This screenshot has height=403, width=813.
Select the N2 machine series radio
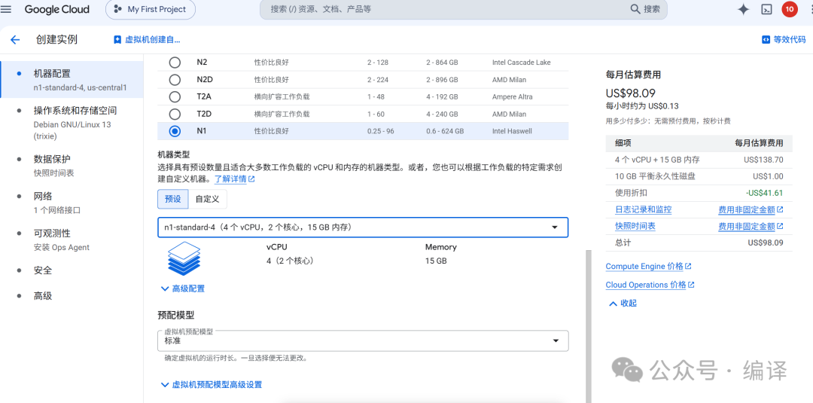pos(175,63)
